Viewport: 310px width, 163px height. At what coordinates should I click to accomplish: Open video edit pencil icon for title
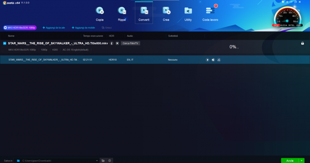coord(219,60)
